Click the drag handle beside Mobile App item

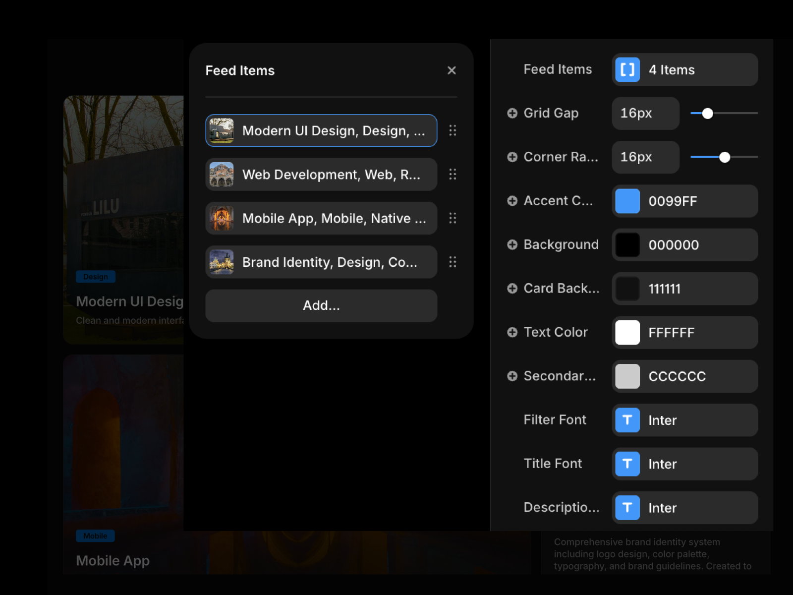coord(453,218)
